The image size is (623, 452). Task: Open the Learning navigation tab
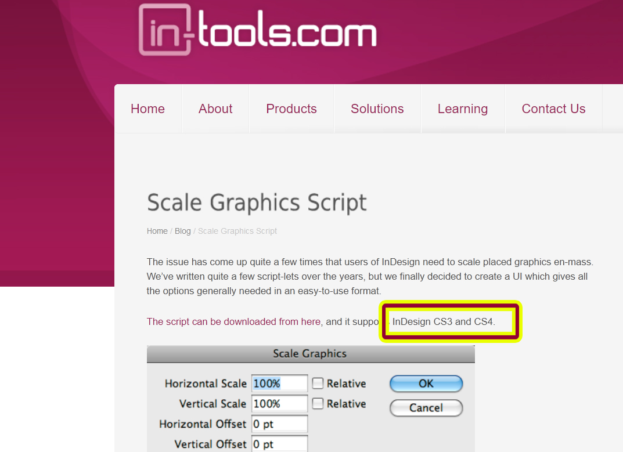(463, 109)
